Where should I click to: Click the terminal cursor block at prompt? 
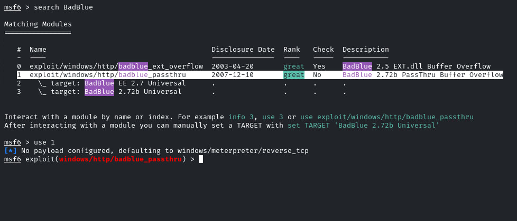pyautogui.click(x=201, y=159)
